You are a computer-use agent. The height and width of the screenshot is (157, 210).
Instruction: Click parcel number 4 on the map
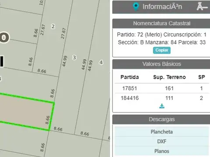[101, 62]
